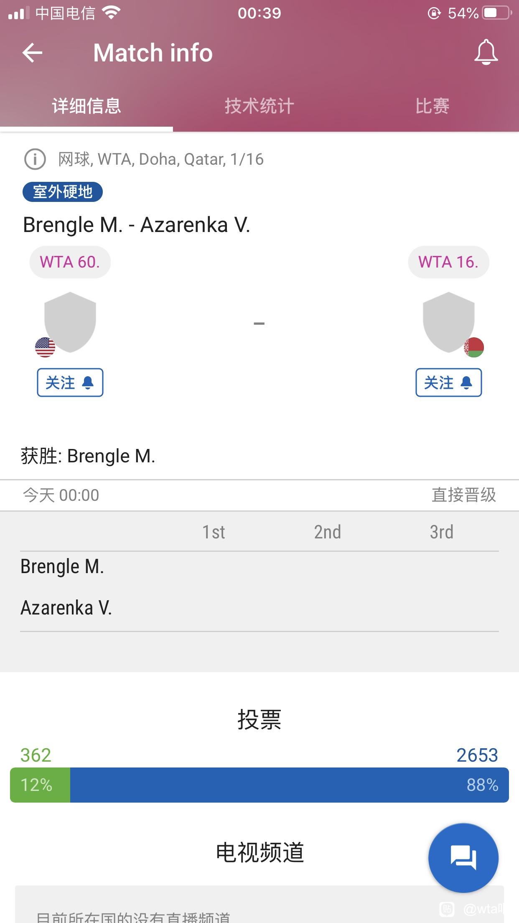Tap the Belarus flag icon
Viewport: 519px width, 923px height.
click(474, 347)
